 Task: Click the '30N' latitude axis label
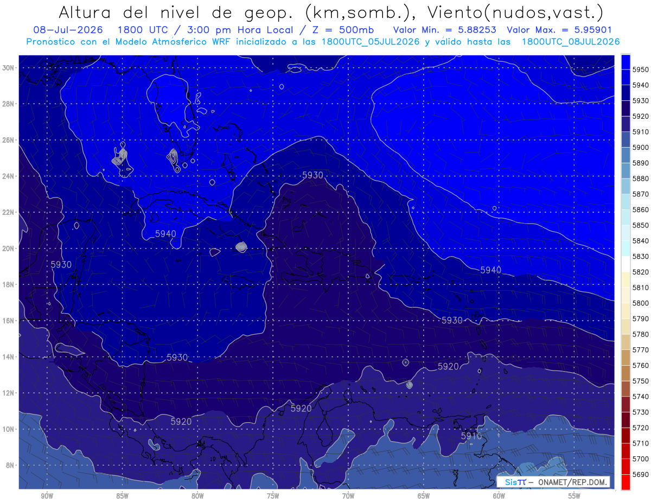point(9,68)
